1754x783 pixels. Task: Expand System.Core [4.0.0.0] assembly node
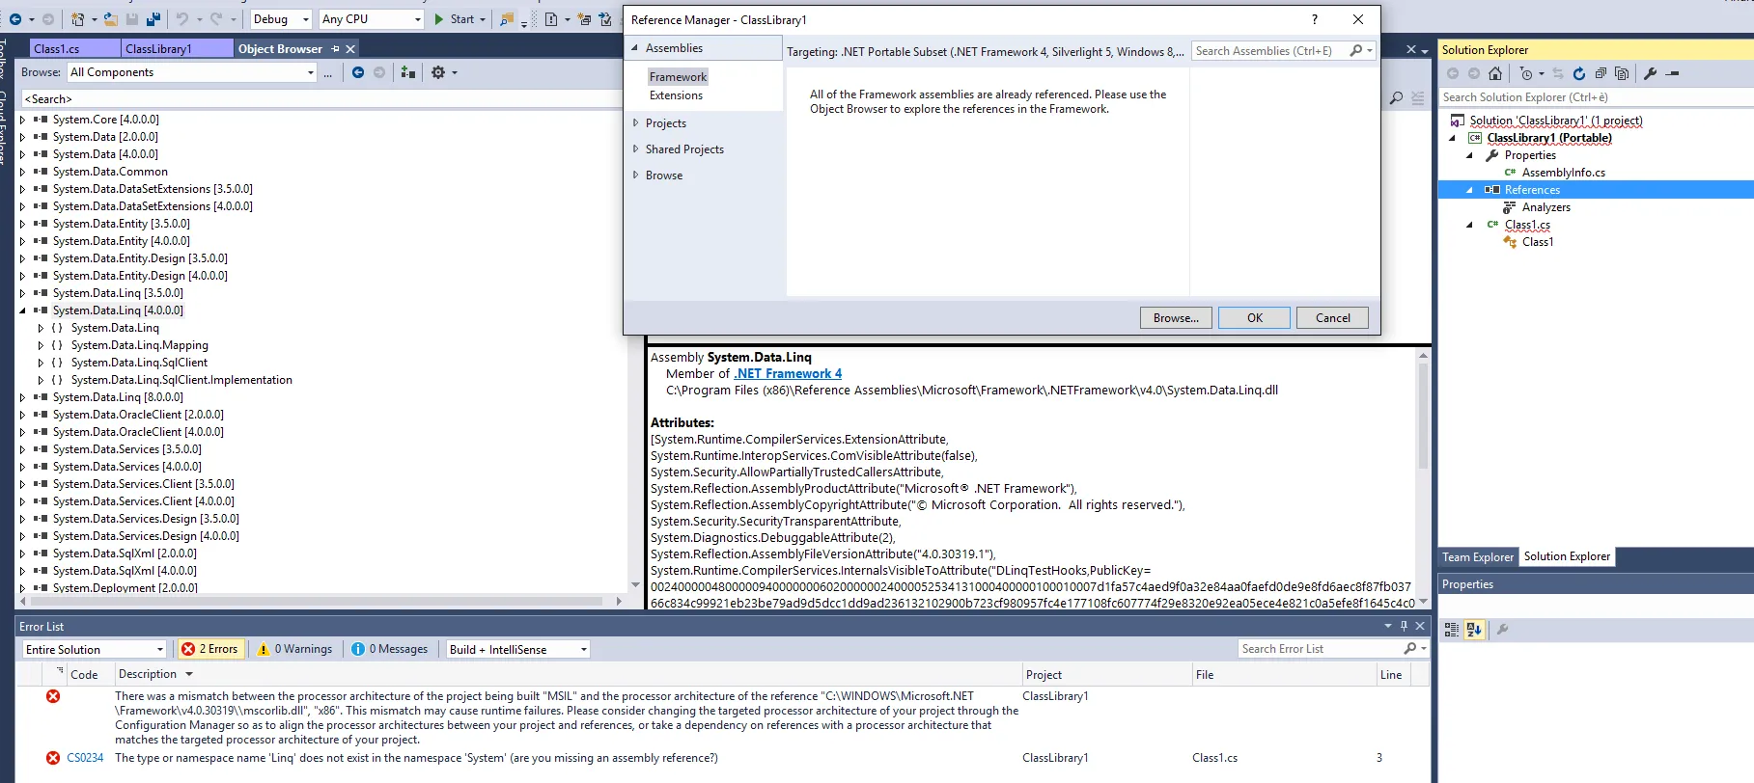[x=22, y=120]
